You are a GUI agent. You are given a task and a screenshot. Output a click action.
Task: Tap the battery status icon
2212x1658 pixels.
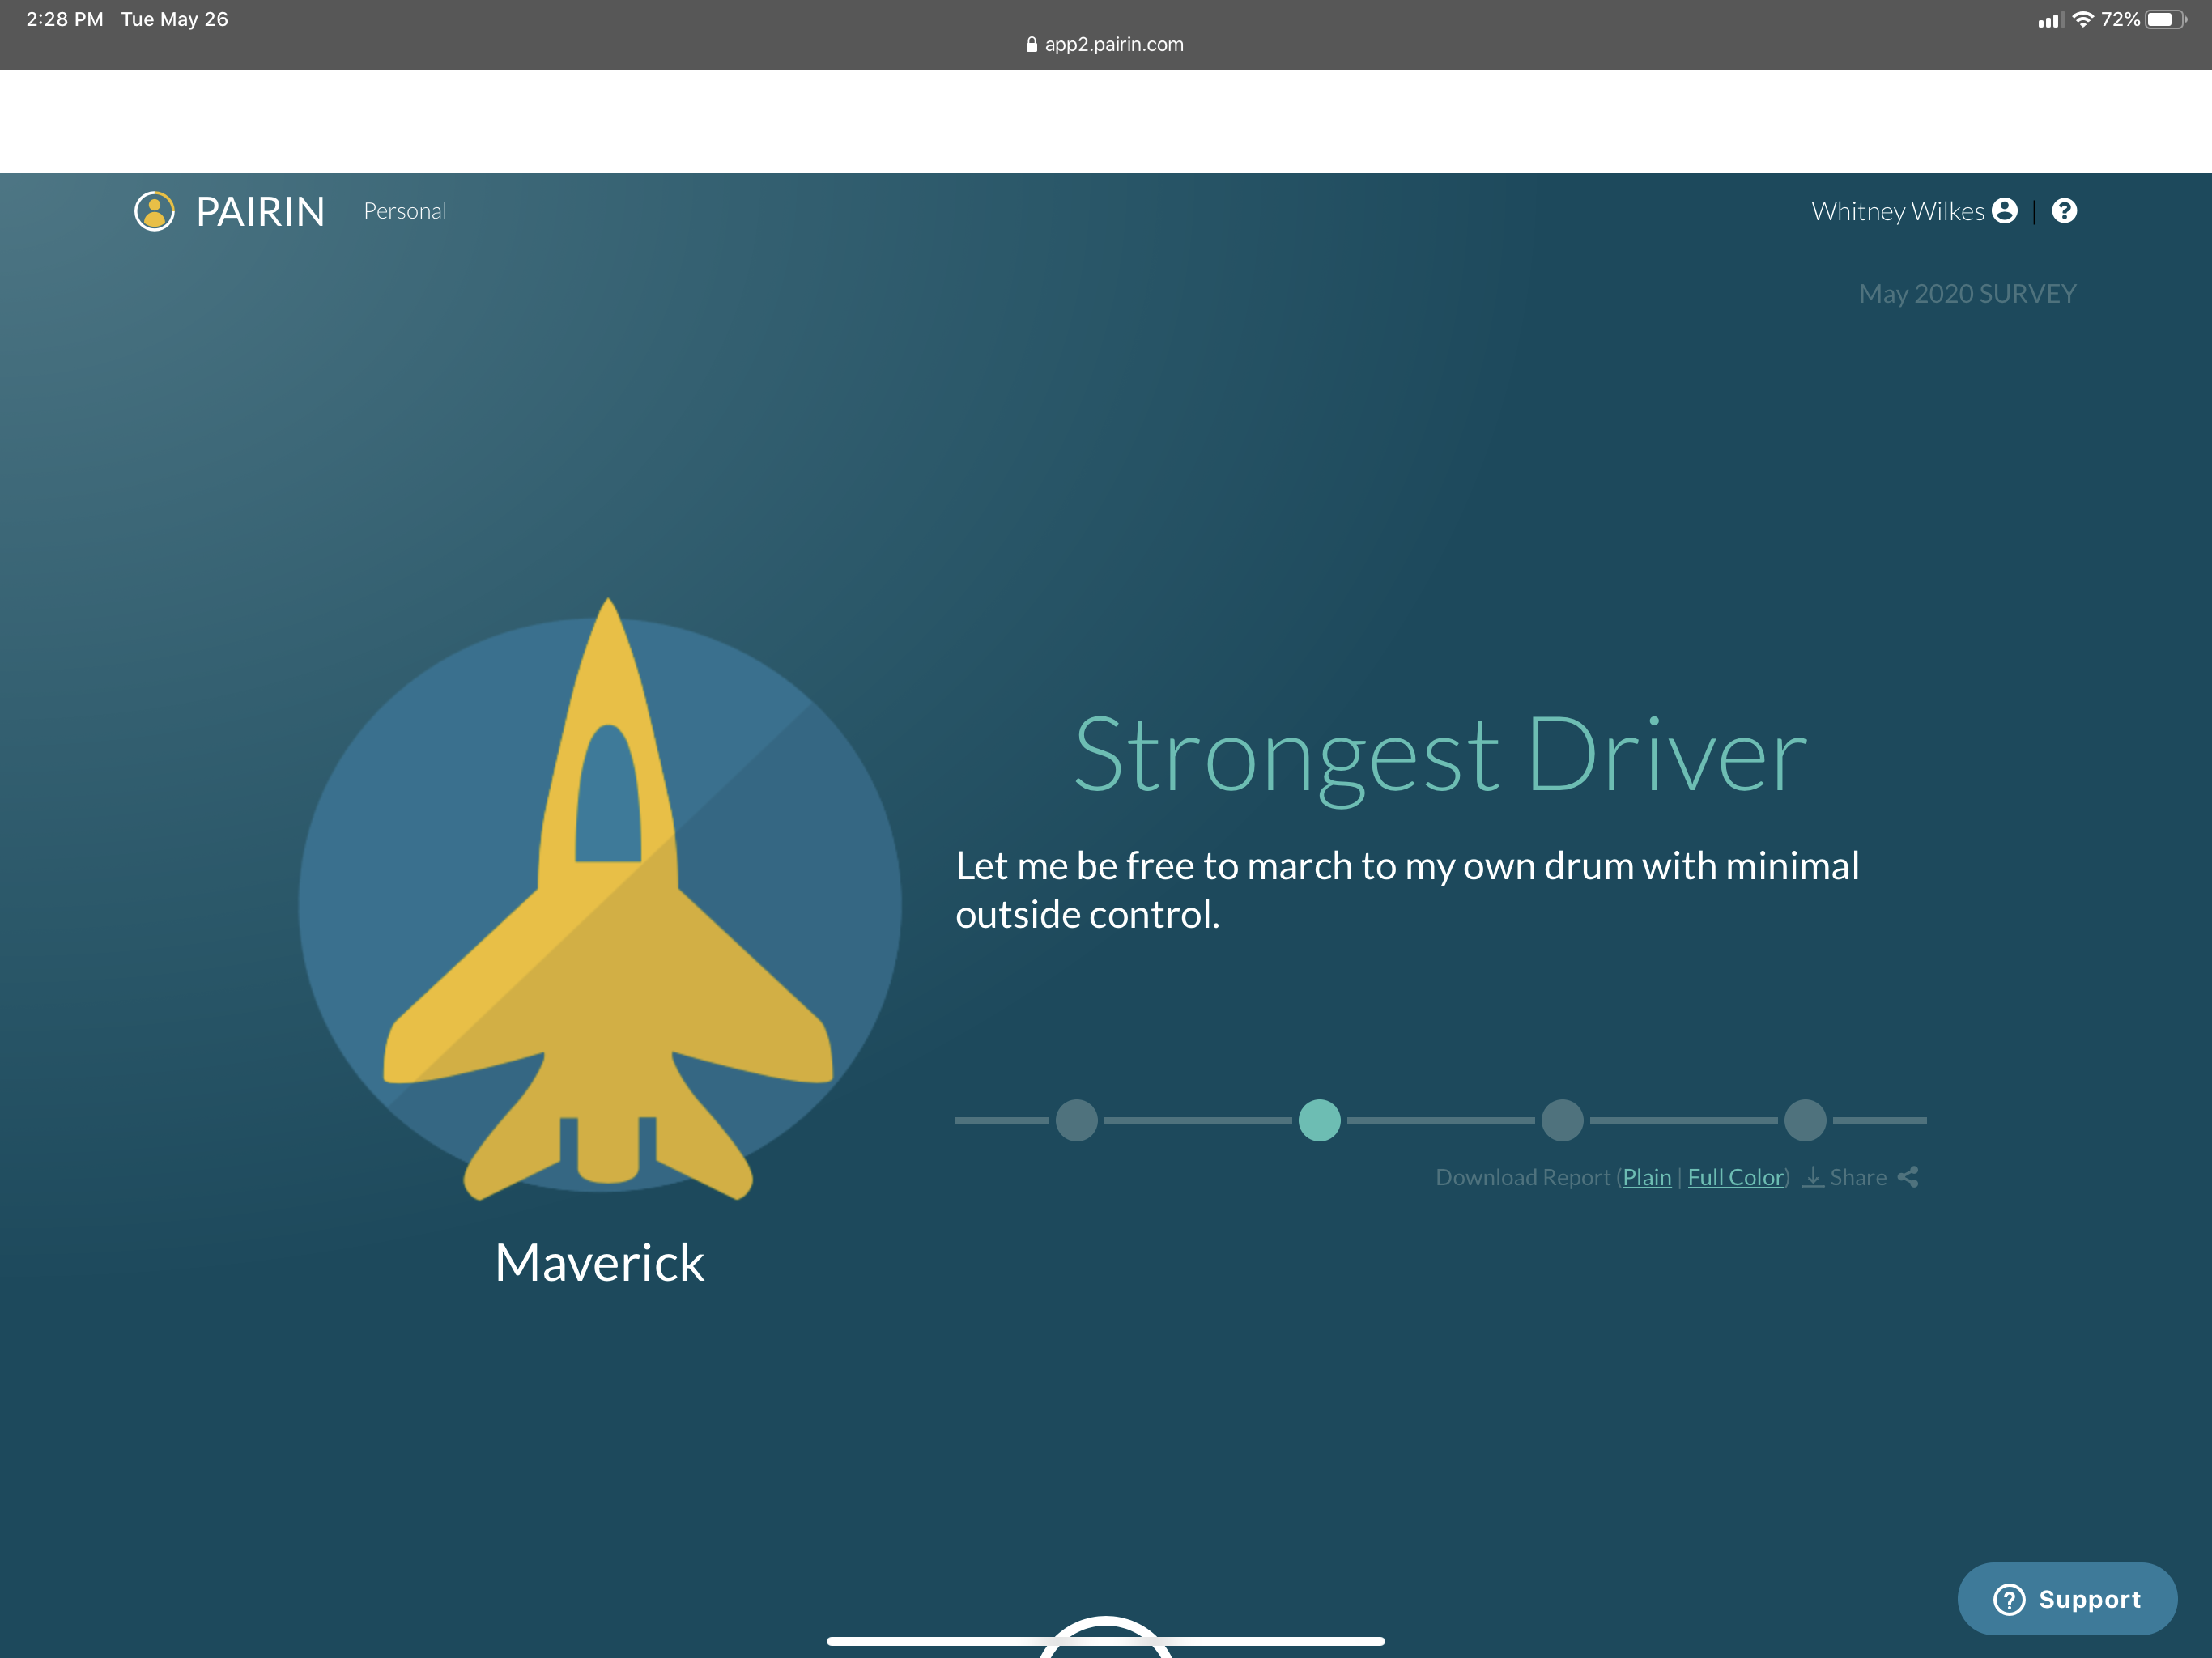click(x=2164, y=19)
